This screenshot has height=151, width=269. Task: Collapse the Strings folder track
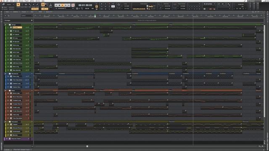point(5,25)
